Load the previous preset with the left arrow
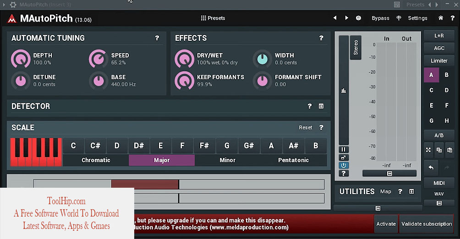Screen dimensions: 460x239 [335, 18]
